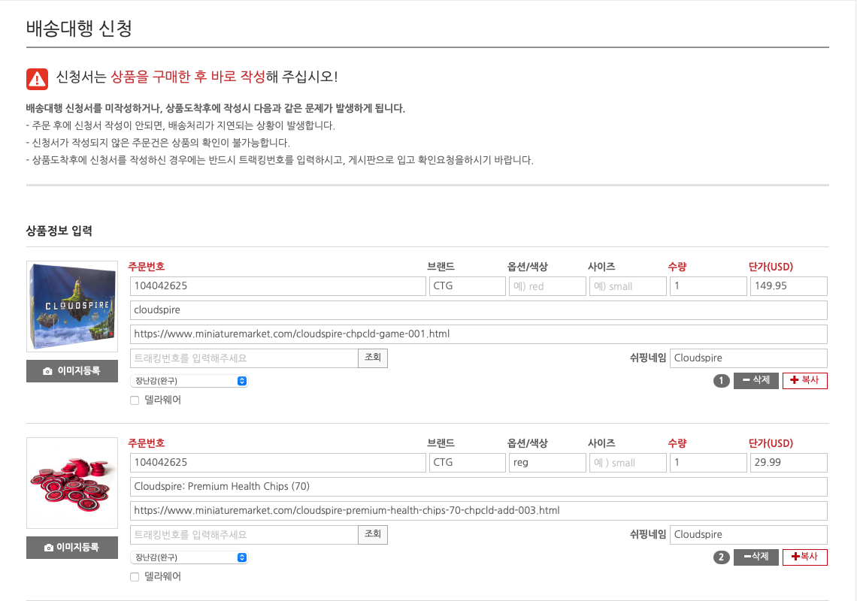Click unit price field showing 149.95
The width and height of the screenshot is (857, 601).
788,286
